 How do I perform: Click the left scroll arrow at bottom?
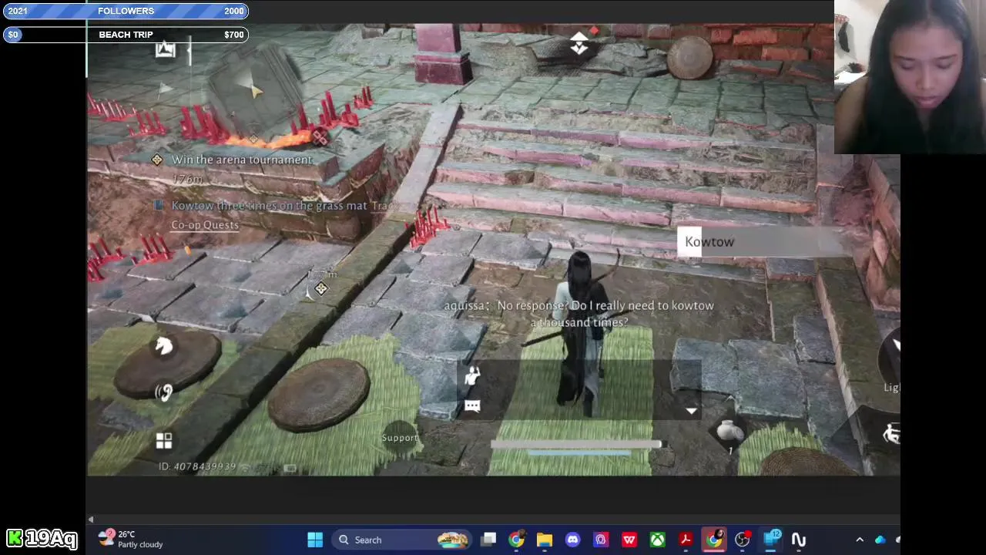pyautogui.click(x=91, y=520)
